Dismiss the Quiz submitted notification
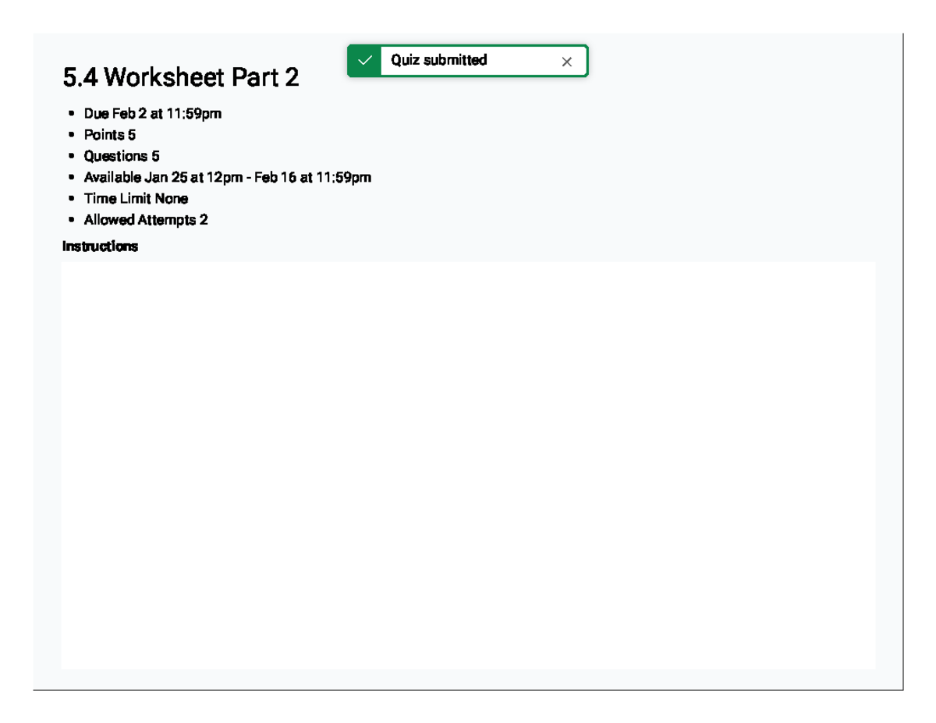The height and width of the screenshot is (723, 936). (567, 62)
